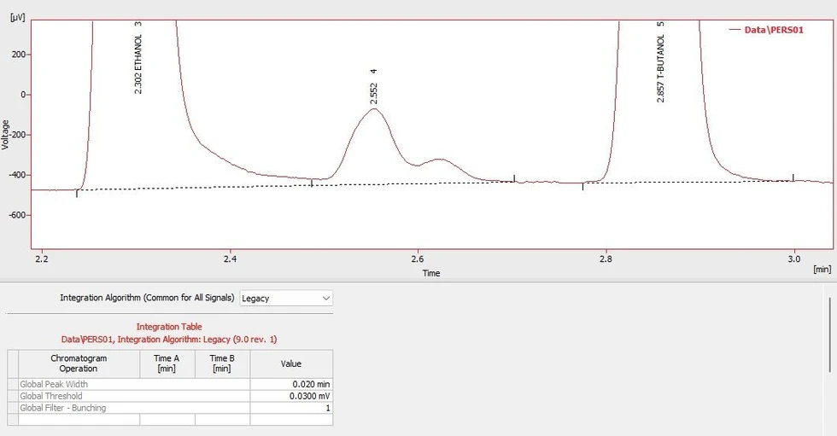This screenshot has width=837, height=436.
Task: Select the Global Threshold row
Action: tap(78, 396)
